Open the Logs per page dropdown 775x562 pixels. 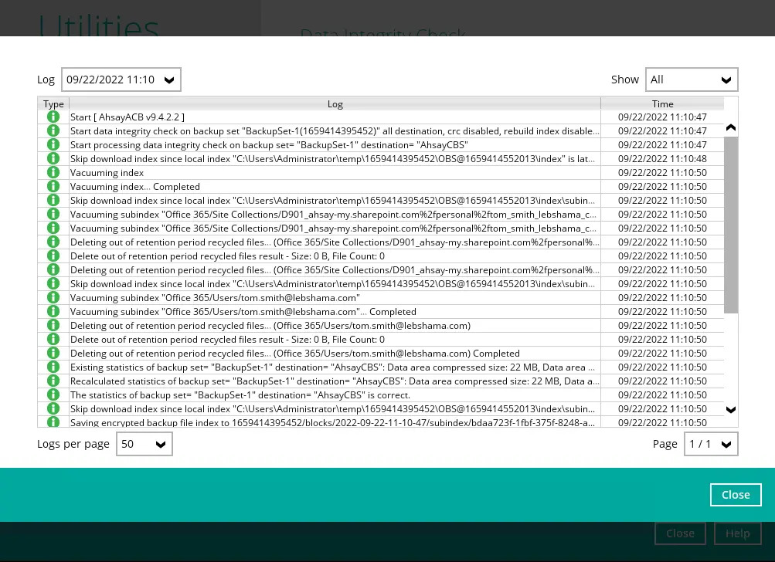tap(144, 444)
